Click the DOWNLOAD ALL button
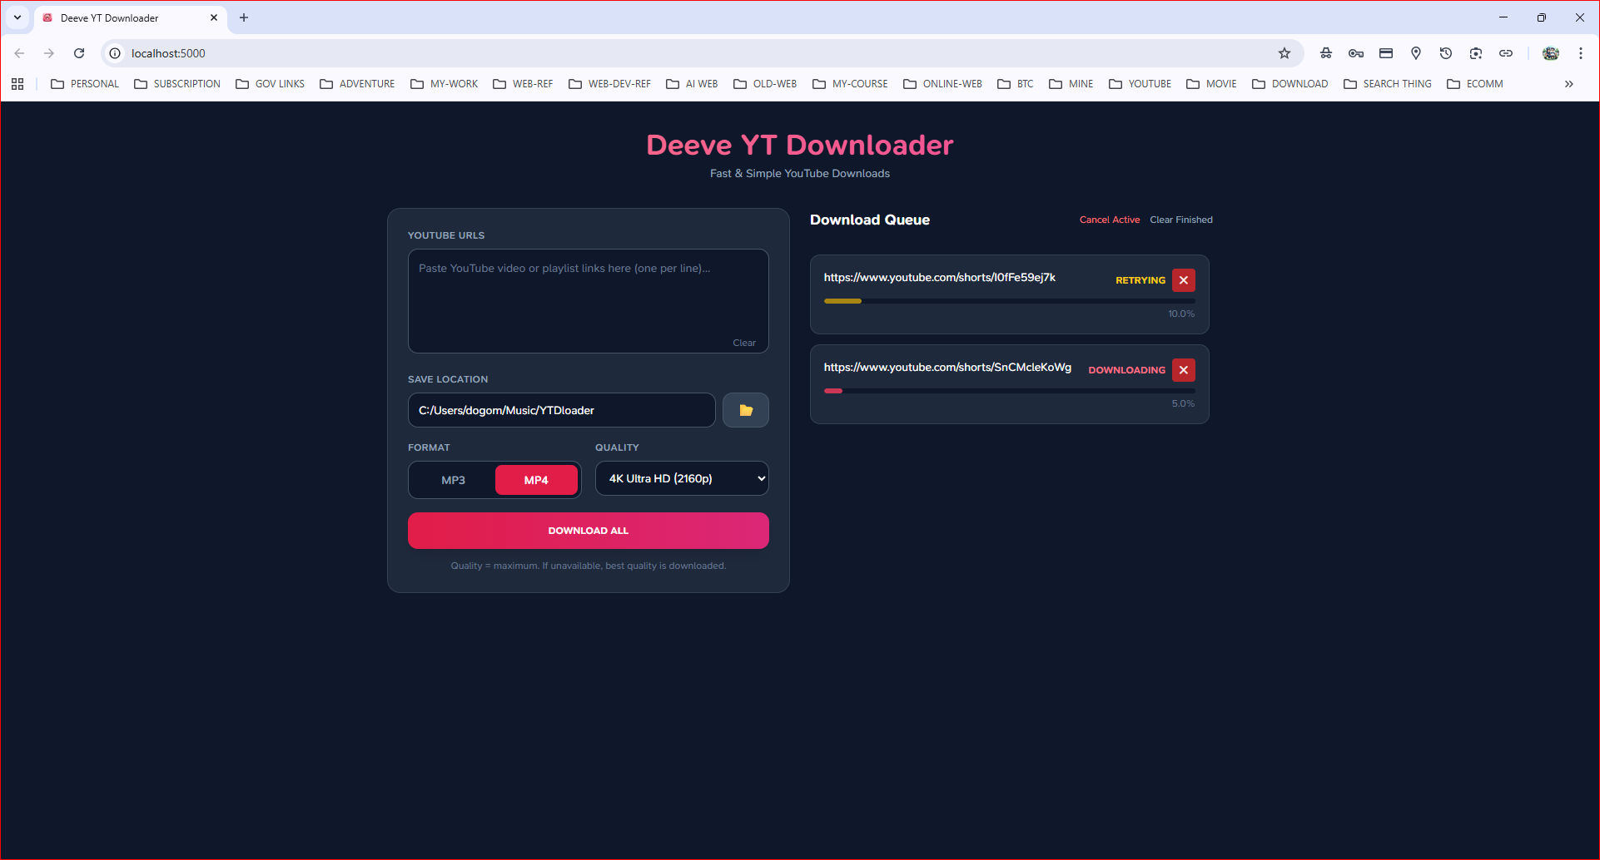This screenshot has height=860, width=1600. coord(589,531)
